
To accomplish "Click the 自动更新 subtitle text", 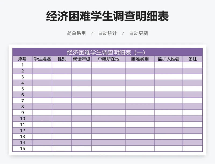I will (139, 33).
